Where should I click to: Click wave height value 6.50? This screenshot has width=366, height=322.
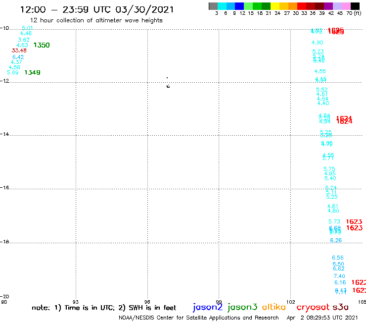338,264
